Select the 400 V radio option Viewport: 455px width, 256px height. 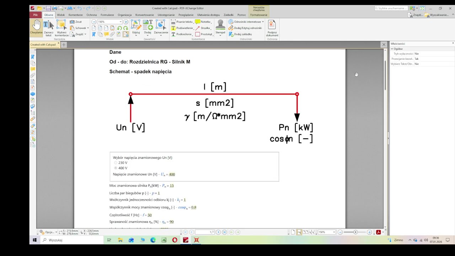[x=116, y=168]
